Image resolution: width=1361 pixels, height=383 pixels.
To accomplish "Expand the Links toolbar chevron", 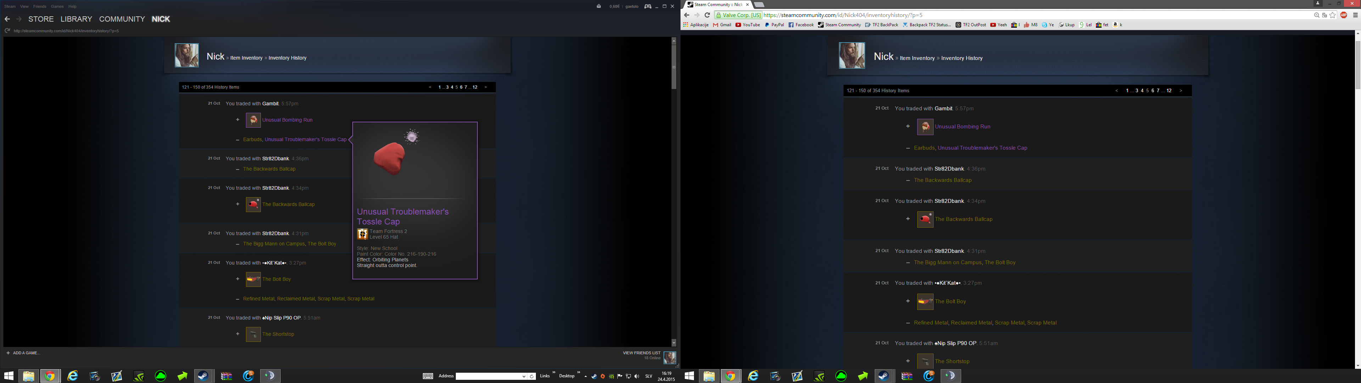I will pyautogui.click(x=554, y=373).
